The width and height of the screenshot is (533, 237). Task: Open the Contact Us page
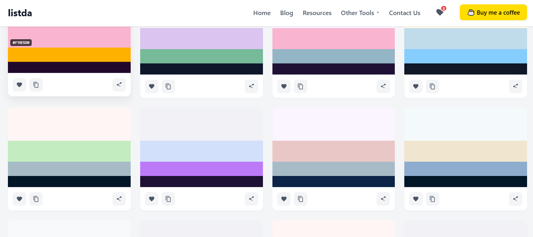(405, 13)
